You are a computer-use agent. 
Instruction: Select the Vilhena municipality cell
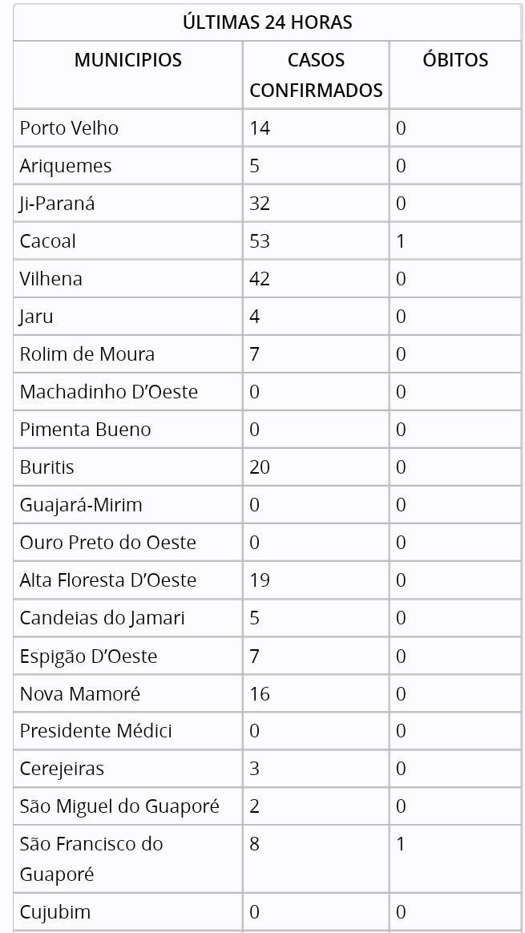51,279
